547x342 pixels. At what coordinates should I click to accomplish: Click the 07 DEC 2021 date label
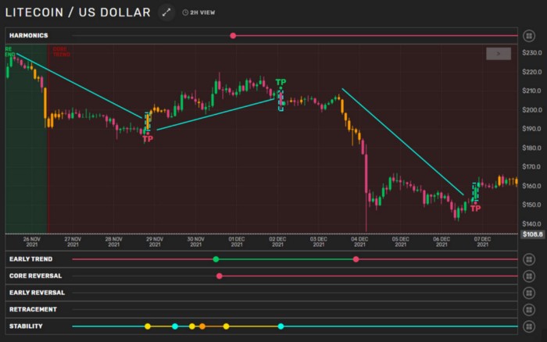click(x=482, y=242)
